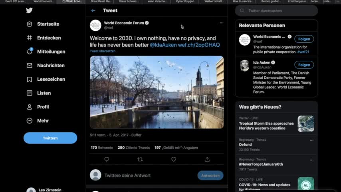Switch to the Klaus Schwab browser tab
The width and height of the screenshot is (341, 192).
[x=129, y=2]
